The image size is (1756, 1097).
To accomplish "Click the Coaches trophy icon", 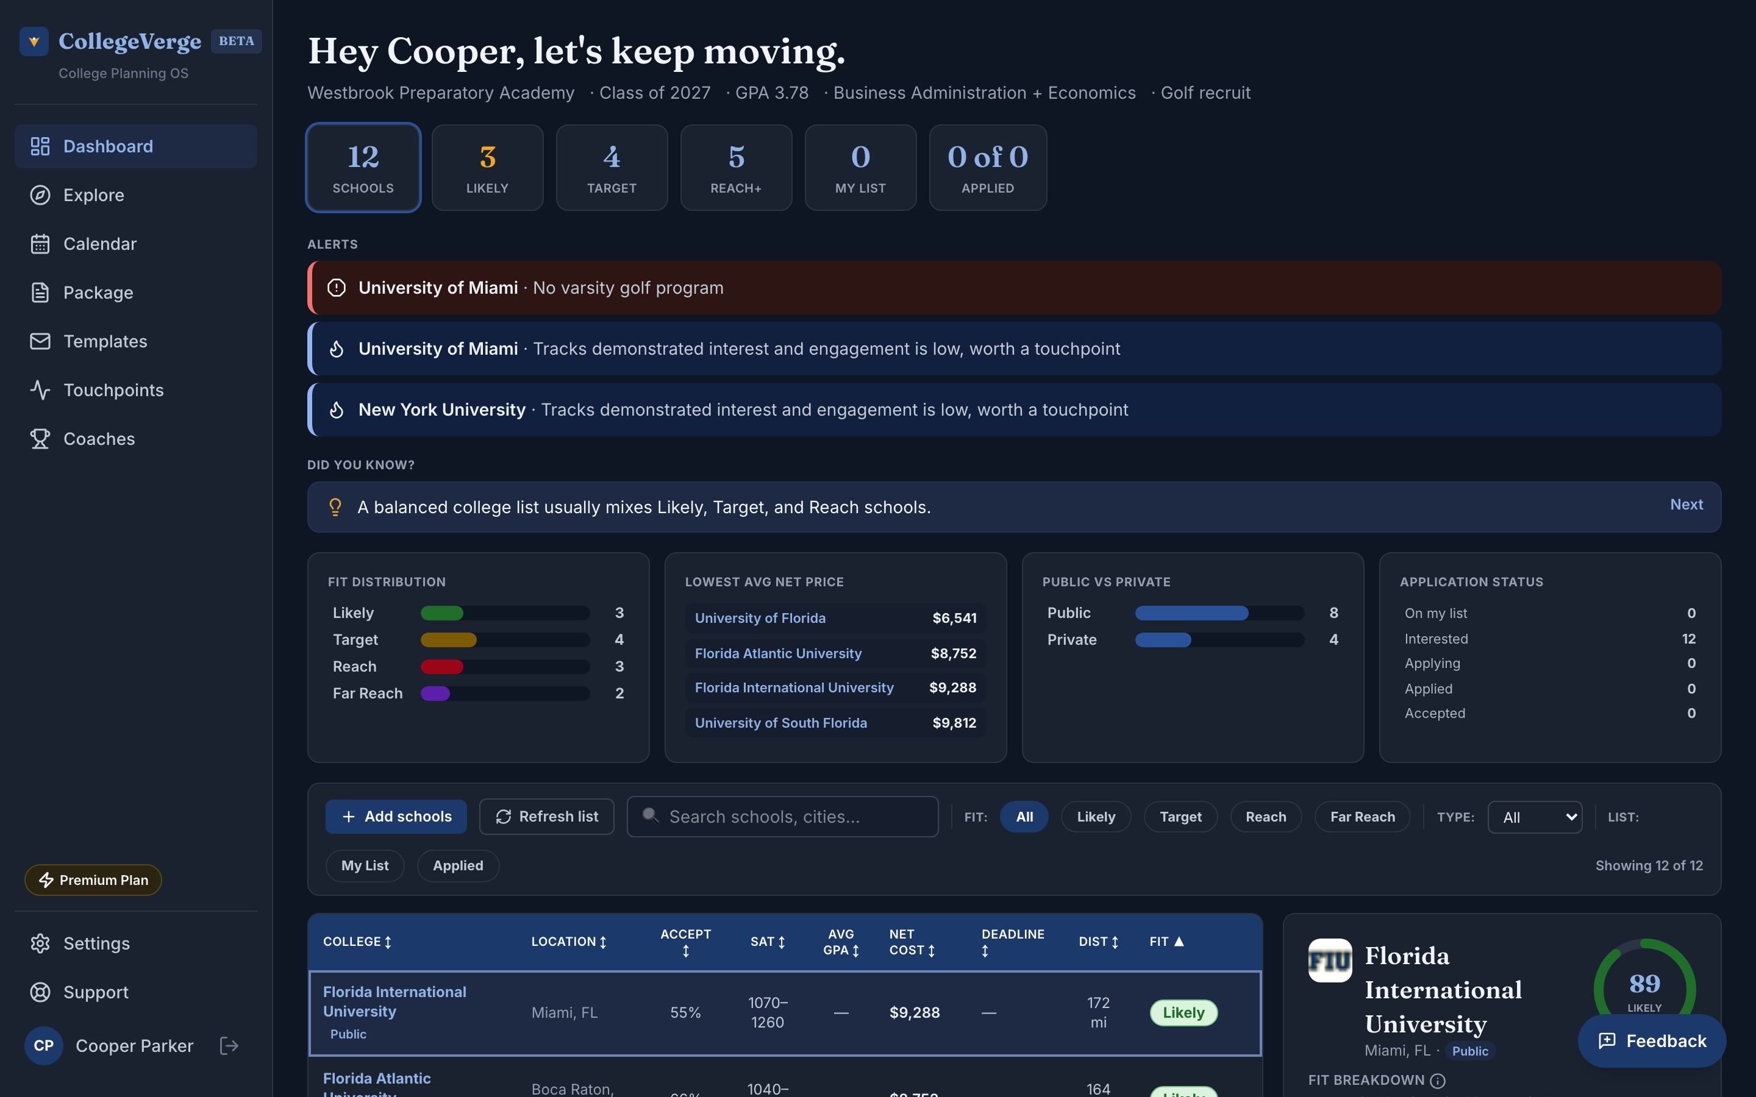I will tap(40, 439).
